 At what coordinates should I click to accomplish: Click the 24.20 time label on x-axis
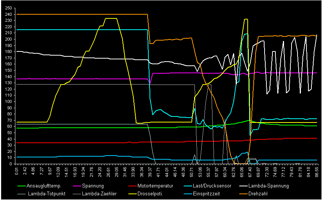tap(100, 171)
